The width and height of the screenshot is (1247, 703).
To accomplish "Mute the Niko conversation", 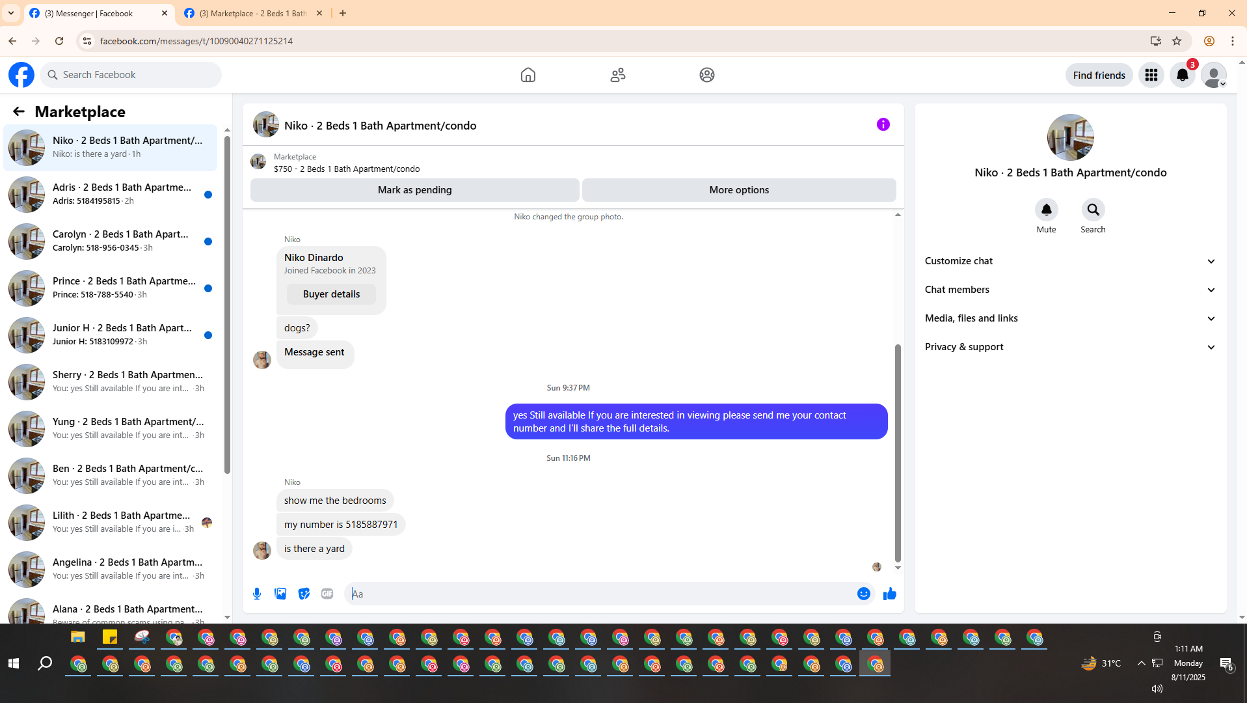I will (x=1046, y=210).
